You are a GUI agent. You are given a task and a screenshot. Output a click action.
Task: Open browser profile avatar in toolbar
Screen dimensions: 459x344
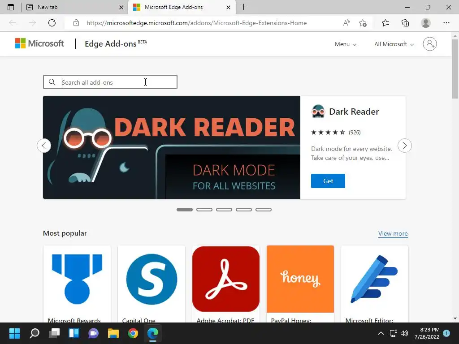(426, 23)
